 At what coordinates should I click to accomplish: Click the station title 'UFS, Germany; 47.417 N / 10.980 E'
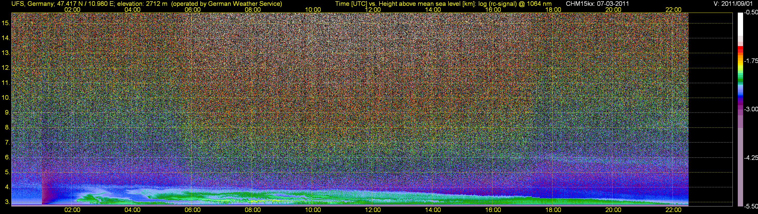63,4
